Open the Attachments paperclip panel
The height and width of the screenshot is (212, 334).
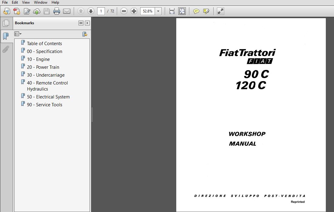[x=6, y=49]
